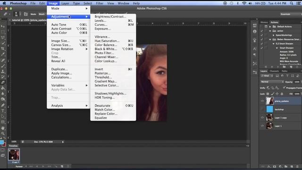Screen dimensions: 302x170
Task: Click the Wi-Fi icon in the menu bar
Action: (244, 3)
